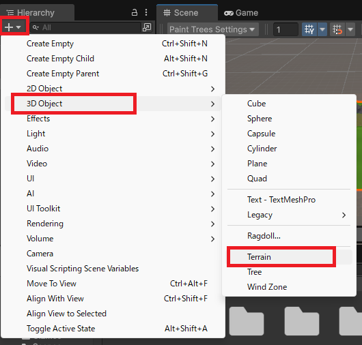Open the grid snapping dropdown arrow
This screenshot has height=345, width=362.
click(322, 29)
